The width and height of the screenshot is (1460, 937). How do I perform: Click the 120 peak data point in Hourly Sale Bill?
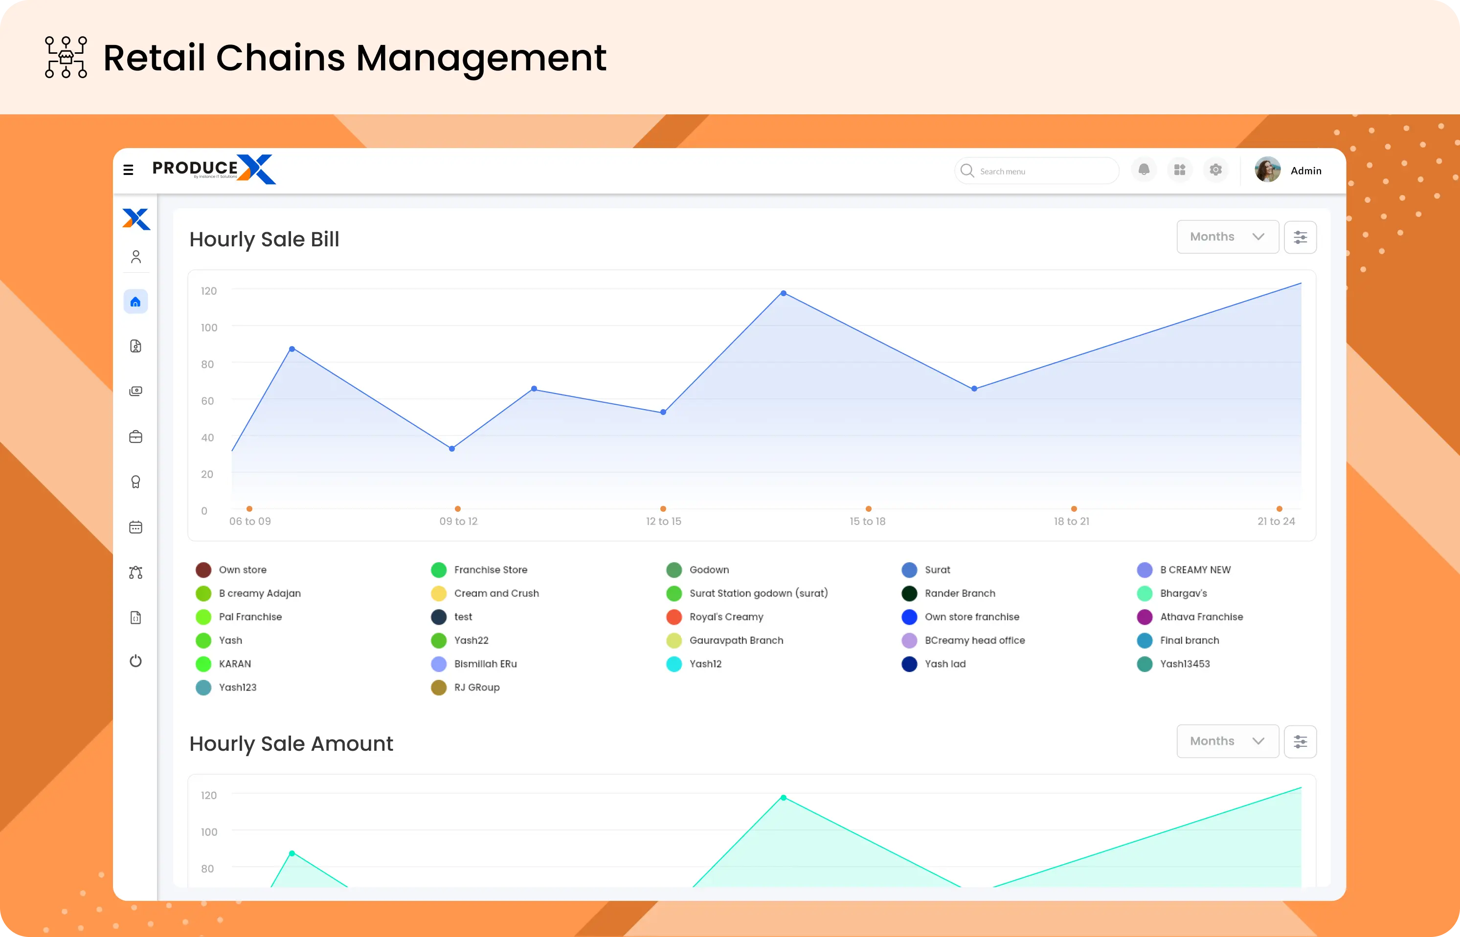pyautogui.click(x=783, y=293)
